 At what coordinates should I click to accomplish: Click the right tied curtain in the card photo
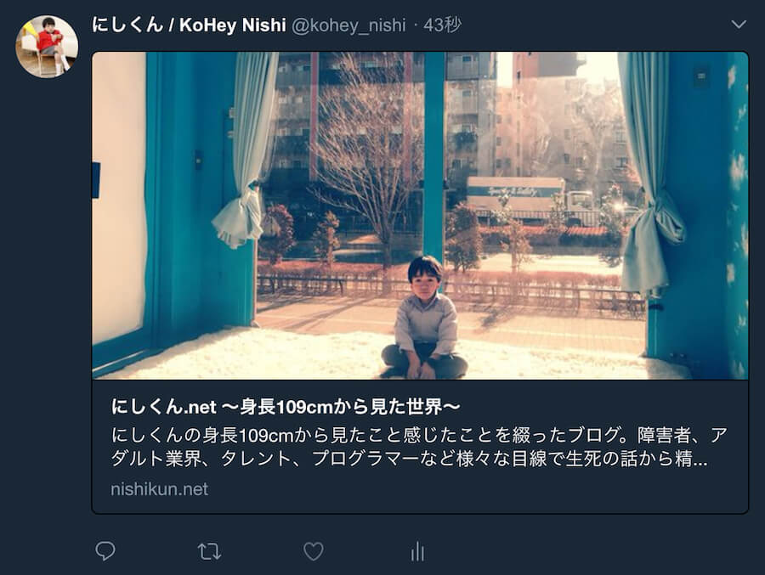tap(651, 174)
